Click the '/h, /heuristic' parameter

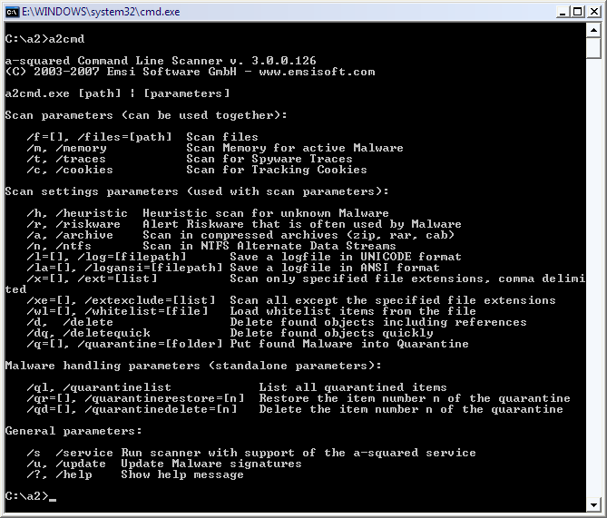click(x=77, y=213)
